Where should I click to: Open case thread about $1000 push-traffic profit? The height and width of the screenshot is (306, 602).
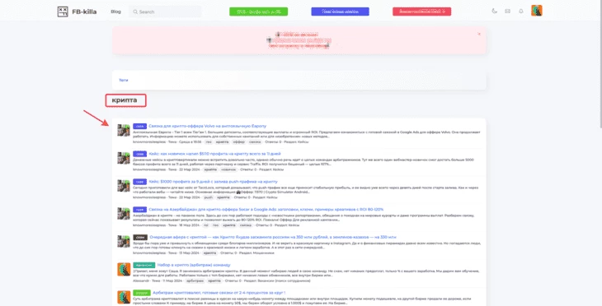click(213, 182)
